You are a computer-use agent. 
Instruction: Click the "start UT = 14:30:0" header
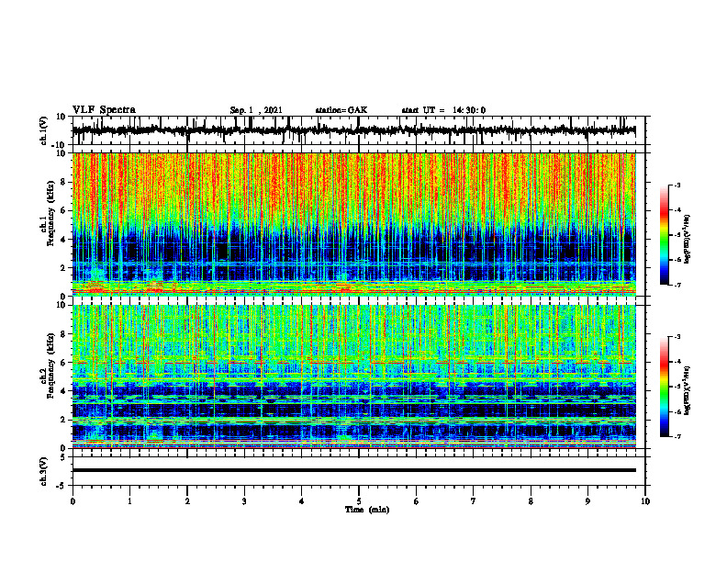[443, 110]
